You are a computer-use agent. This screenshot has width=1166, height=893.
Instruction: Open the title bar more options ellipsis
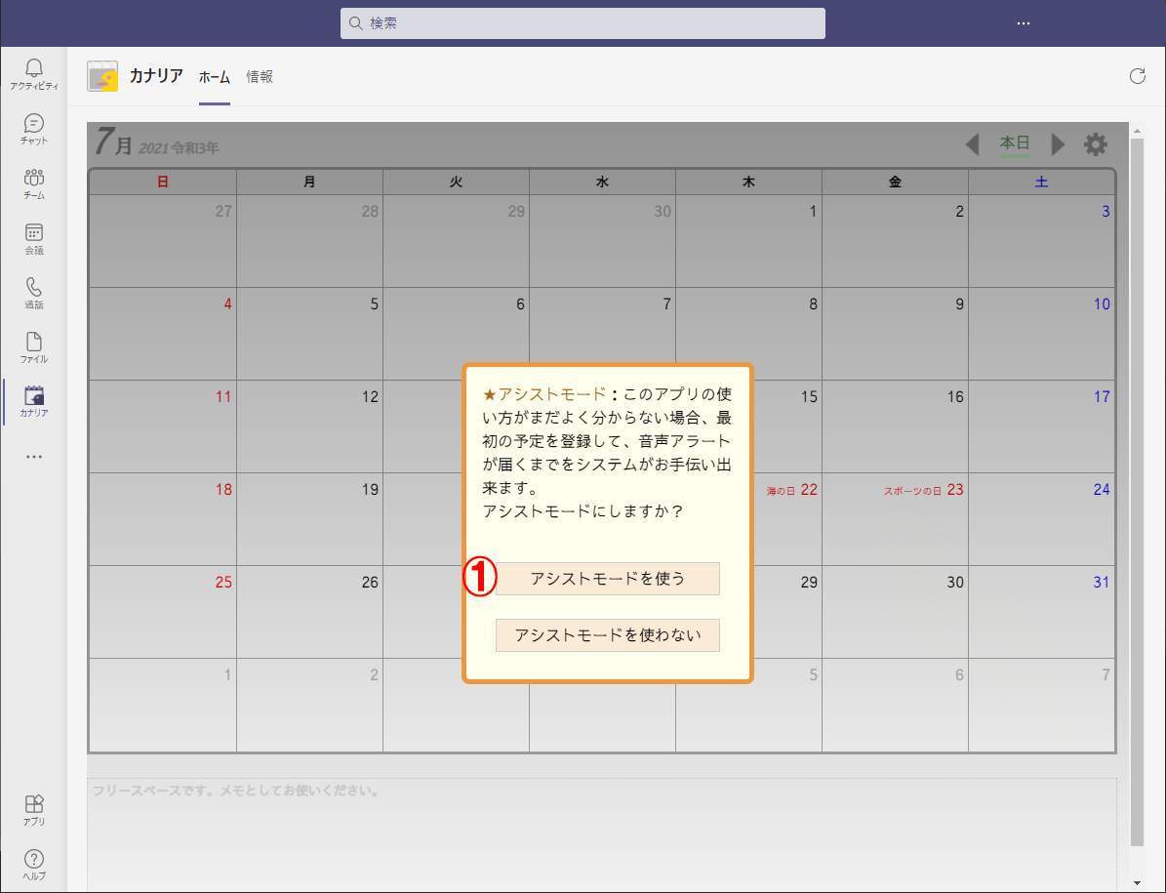pos(1024,23)
